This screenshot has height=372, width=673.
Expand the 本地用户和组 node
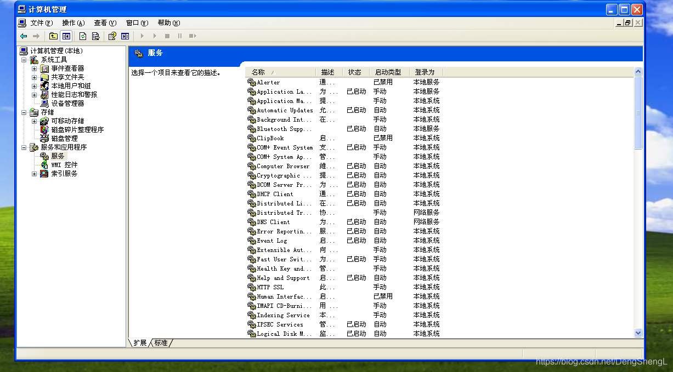(x=34, y=86)
